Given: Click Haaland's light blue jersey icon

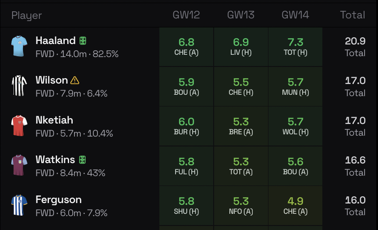Looking at the screenshot, I should pyautogui.click(x=19, y=46).
